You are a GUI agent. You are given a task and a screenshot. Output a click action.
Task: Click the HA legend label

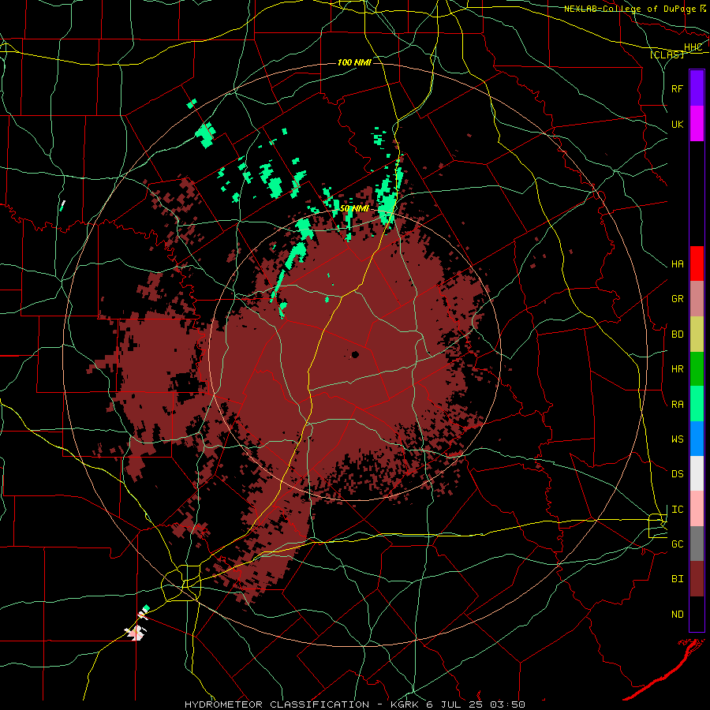coord(677,264)
